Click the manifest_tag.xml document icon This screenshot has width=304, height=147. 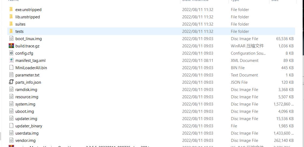tap(11, 60)
